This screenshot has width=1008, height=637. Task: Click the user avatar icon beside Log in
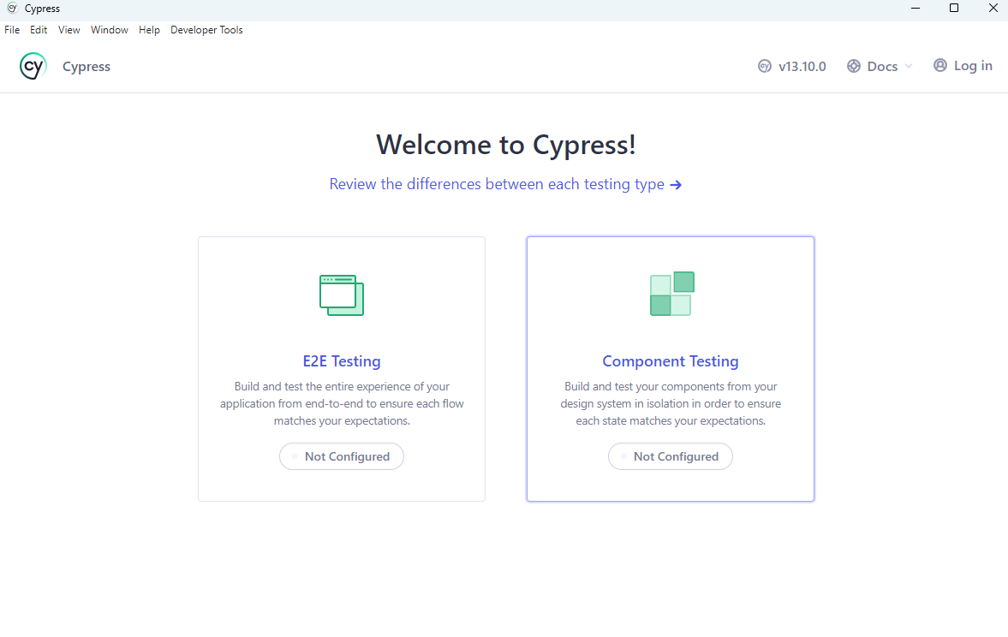939,65
